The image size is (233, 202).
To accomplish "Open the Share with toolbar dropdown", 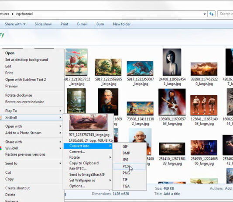I will click(x=15, y=24).
